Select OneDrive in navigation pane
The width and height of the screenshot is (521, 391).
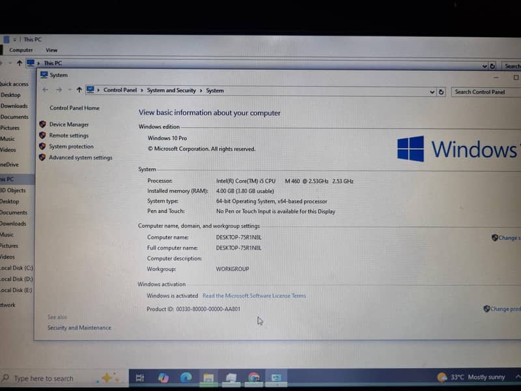pos(9,165)
